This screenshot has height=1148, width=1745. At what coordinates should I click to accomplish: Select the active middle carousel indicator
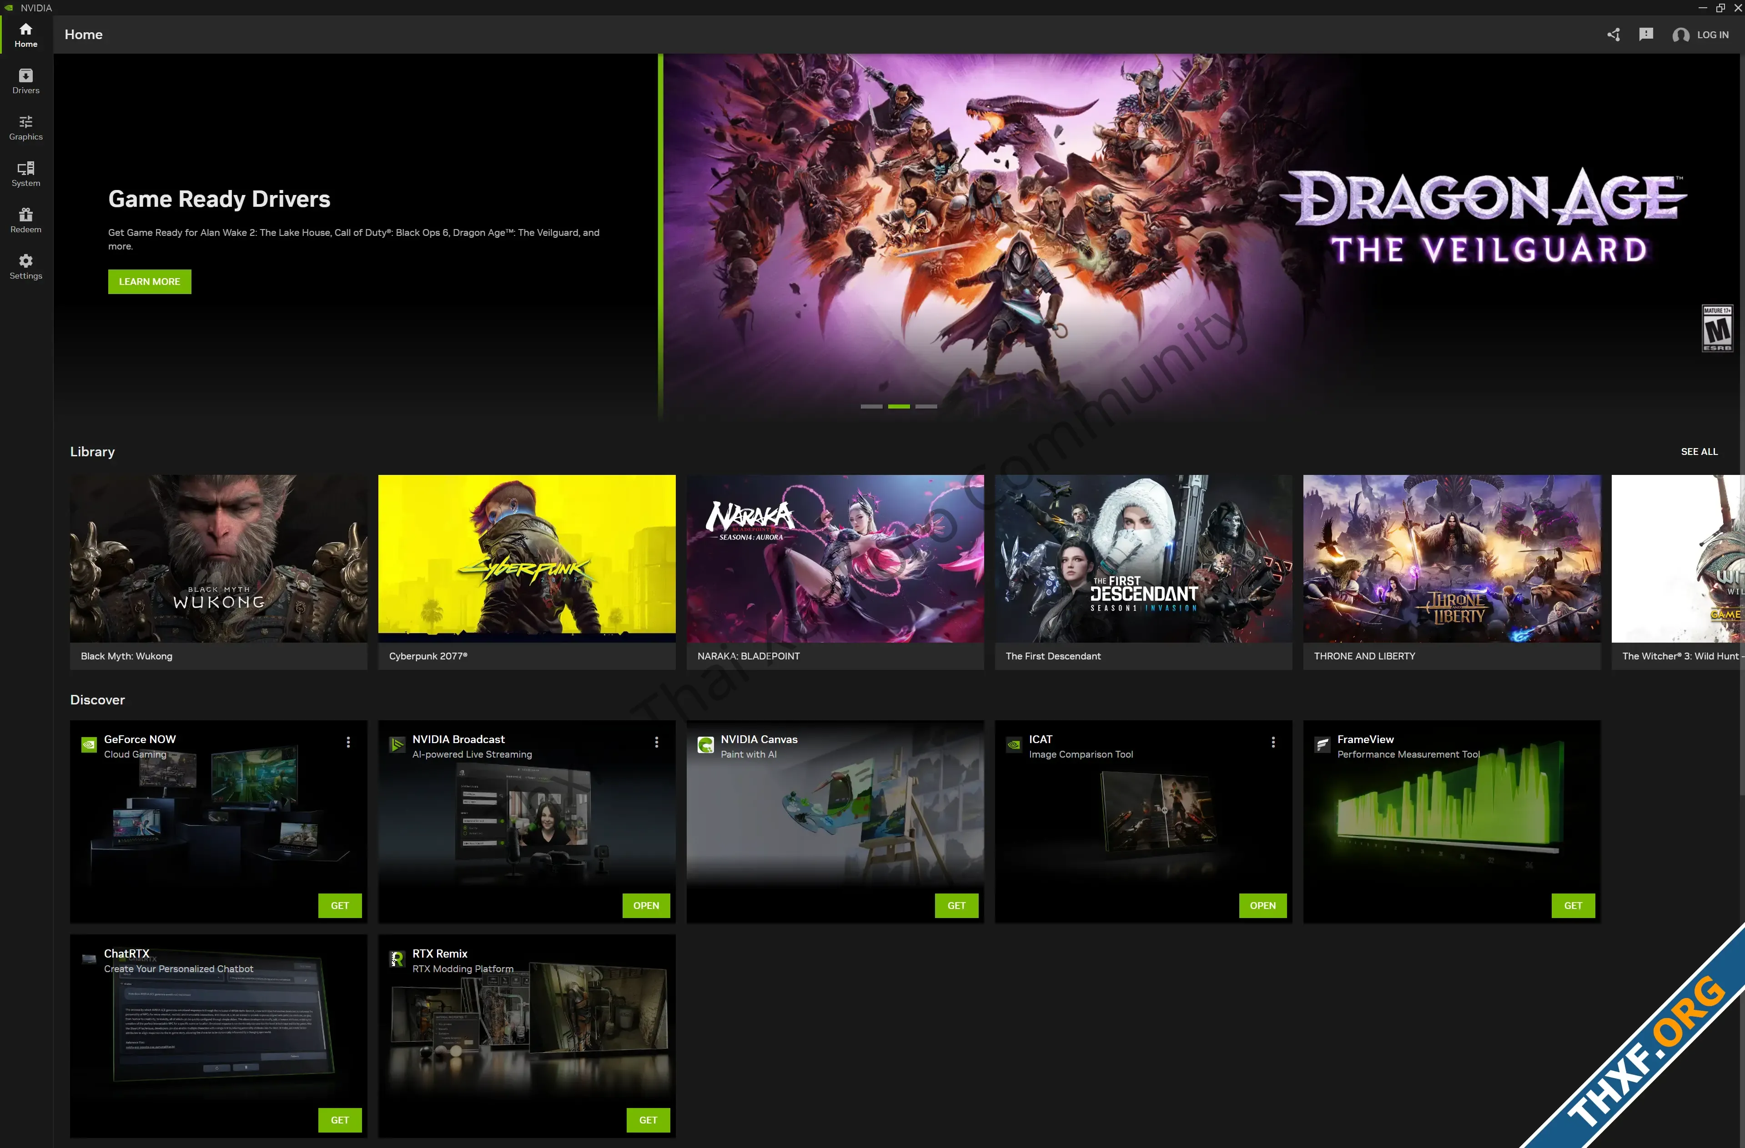[x=899, y=406]
